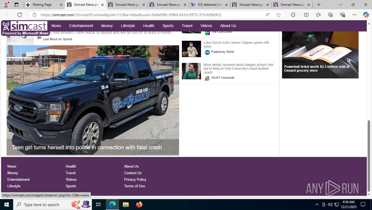Open footer Health link
This screenshot has width=372, height=210.
click(71, 166)
